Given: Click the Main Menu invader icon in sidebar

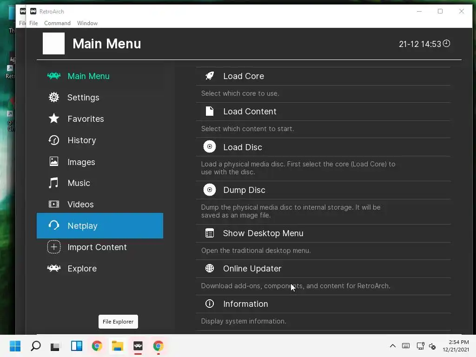Looking at the screenshot, I should [54, 76].
